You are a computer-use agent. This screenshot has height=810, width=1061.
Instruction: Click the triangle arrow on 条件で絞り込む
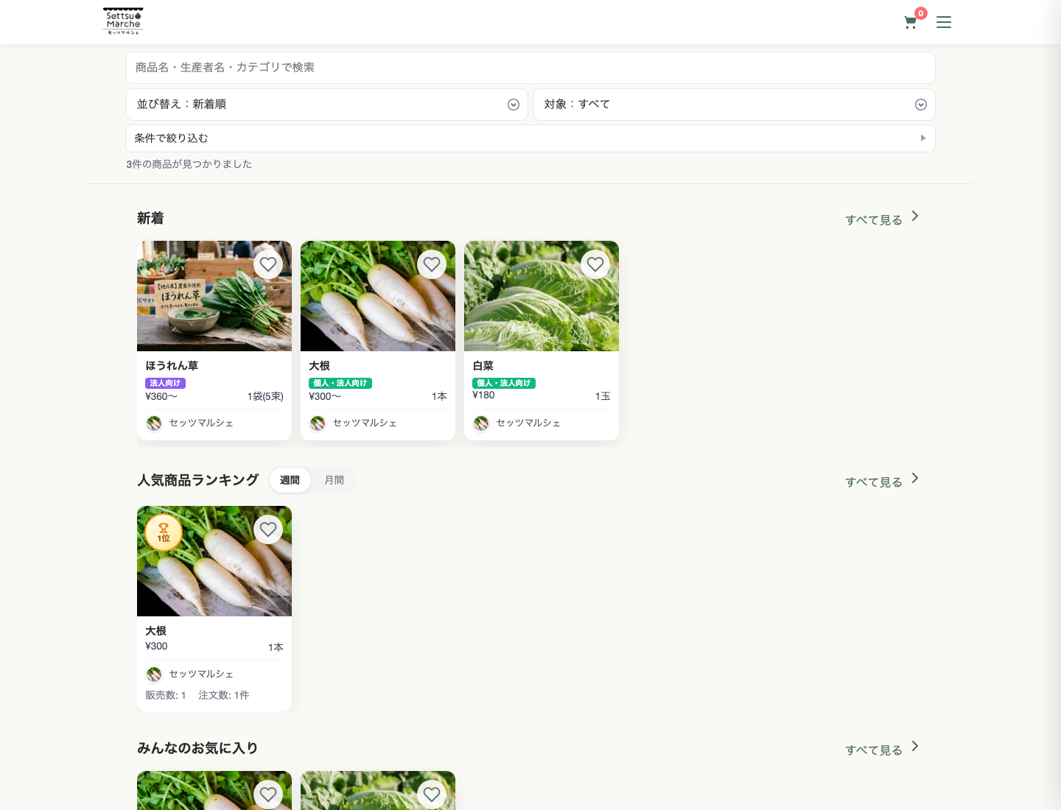click(x=923, y=138)
